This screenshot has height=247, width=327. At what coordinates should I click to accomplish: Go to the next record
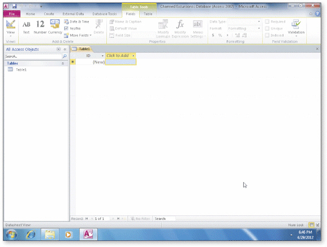tap(113, 219)
